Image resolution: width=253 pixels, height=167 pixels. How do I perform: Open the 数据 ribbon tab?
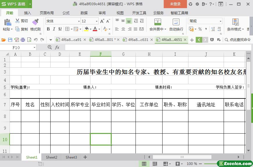(x=84, y=13)
